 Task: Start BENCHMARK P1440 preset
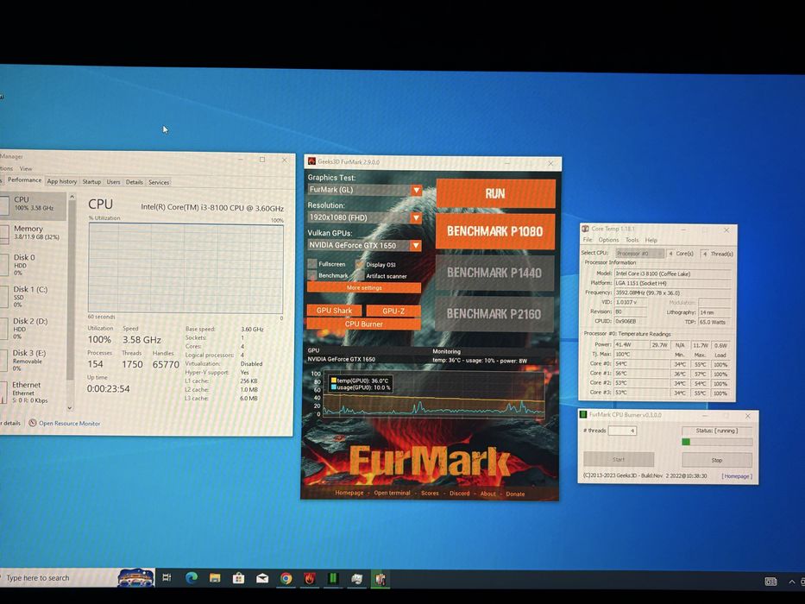pyautogui.click(x=494, y=273)
